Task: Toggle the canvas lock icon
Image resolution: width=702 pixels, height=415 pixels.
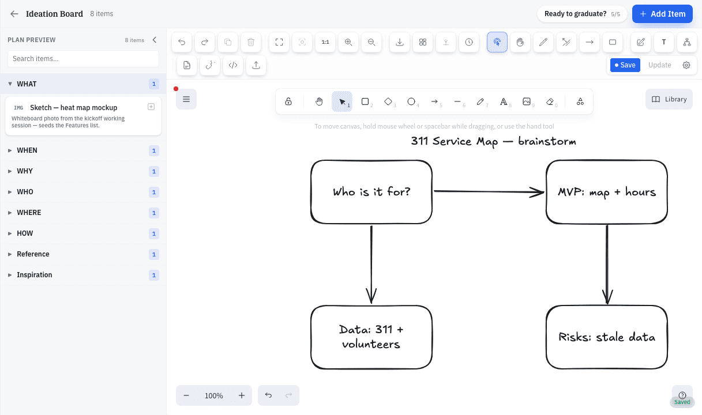Action: 288,101
